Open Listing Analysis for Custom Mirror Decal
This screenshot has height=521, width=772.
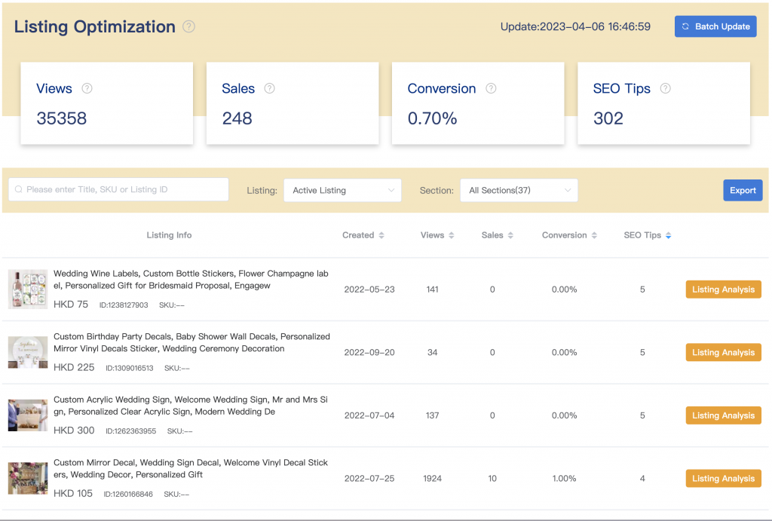(x=723, y=479)
